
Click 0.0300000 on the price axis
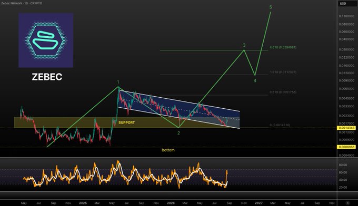[346, 49]
